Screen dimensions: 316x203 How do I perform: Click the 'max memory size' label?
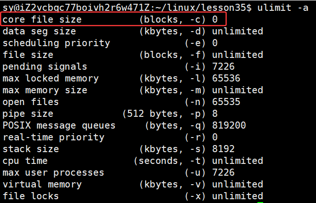click(x=45, y=90)
